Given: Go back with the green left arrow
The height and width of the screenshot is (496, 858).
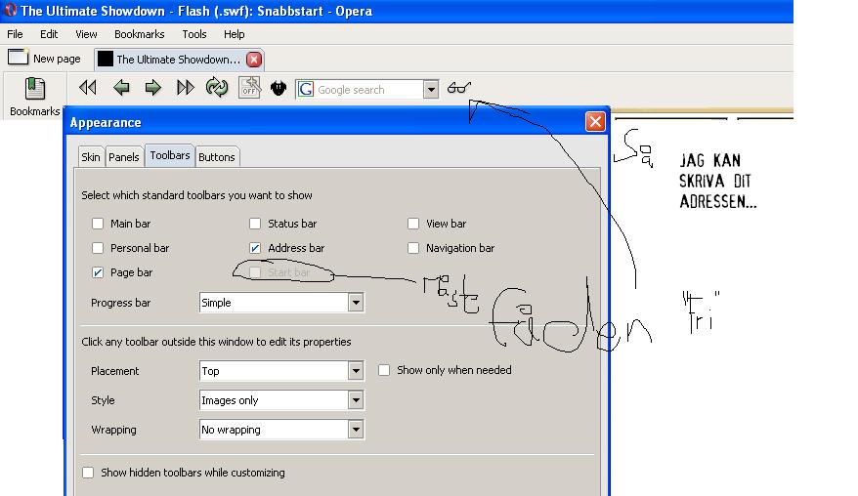Looking at the screenshot, I should (121, 88).
